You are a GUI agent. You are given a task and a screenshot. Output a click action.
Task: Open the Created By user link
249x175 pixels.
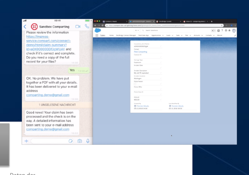[142, 106]
